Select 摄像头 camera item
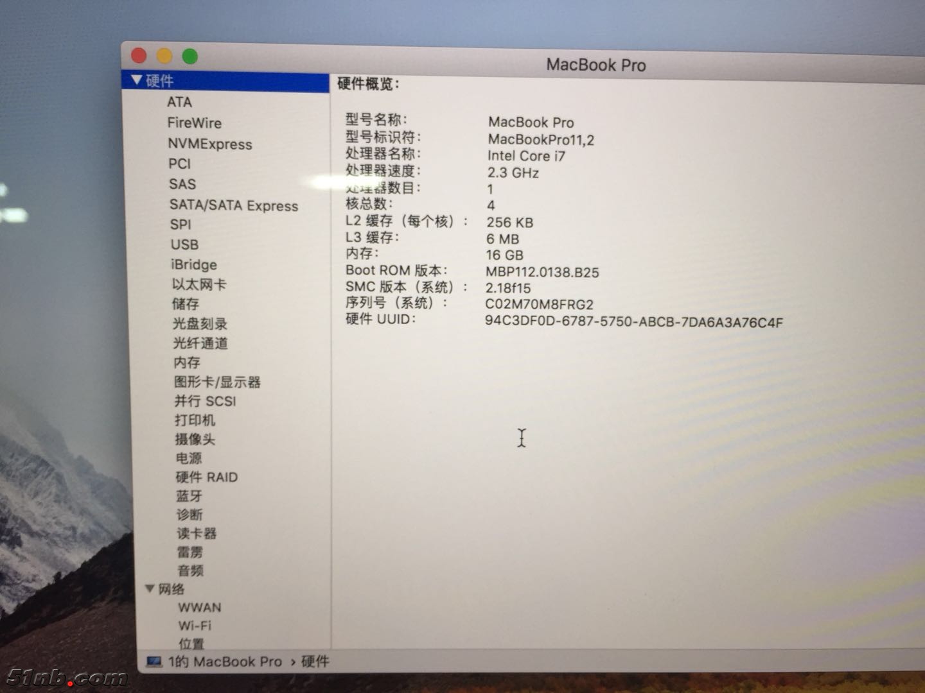 pos(195,440)
